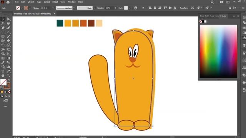Open the Uniform width profile dropdown
The image size is (246, 138).
click(74, 8)
